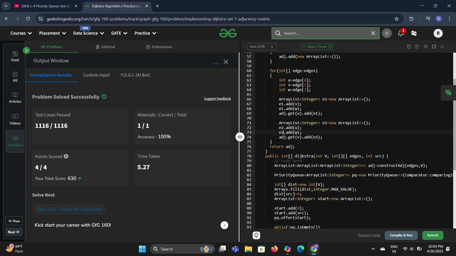
Task: Open Firefox from the taskbar
Action: pos(274,249)
